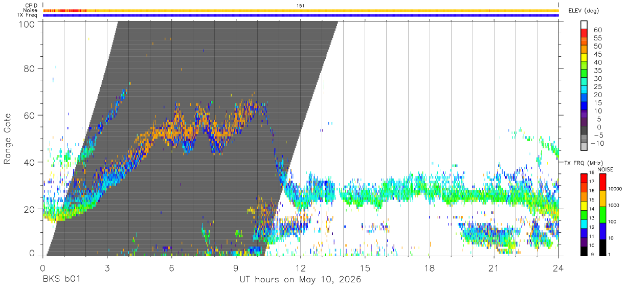Select the black bottom segment of the TX FRQ colorbar
Screen dimensions: 628x290
[x=584, y=251]
